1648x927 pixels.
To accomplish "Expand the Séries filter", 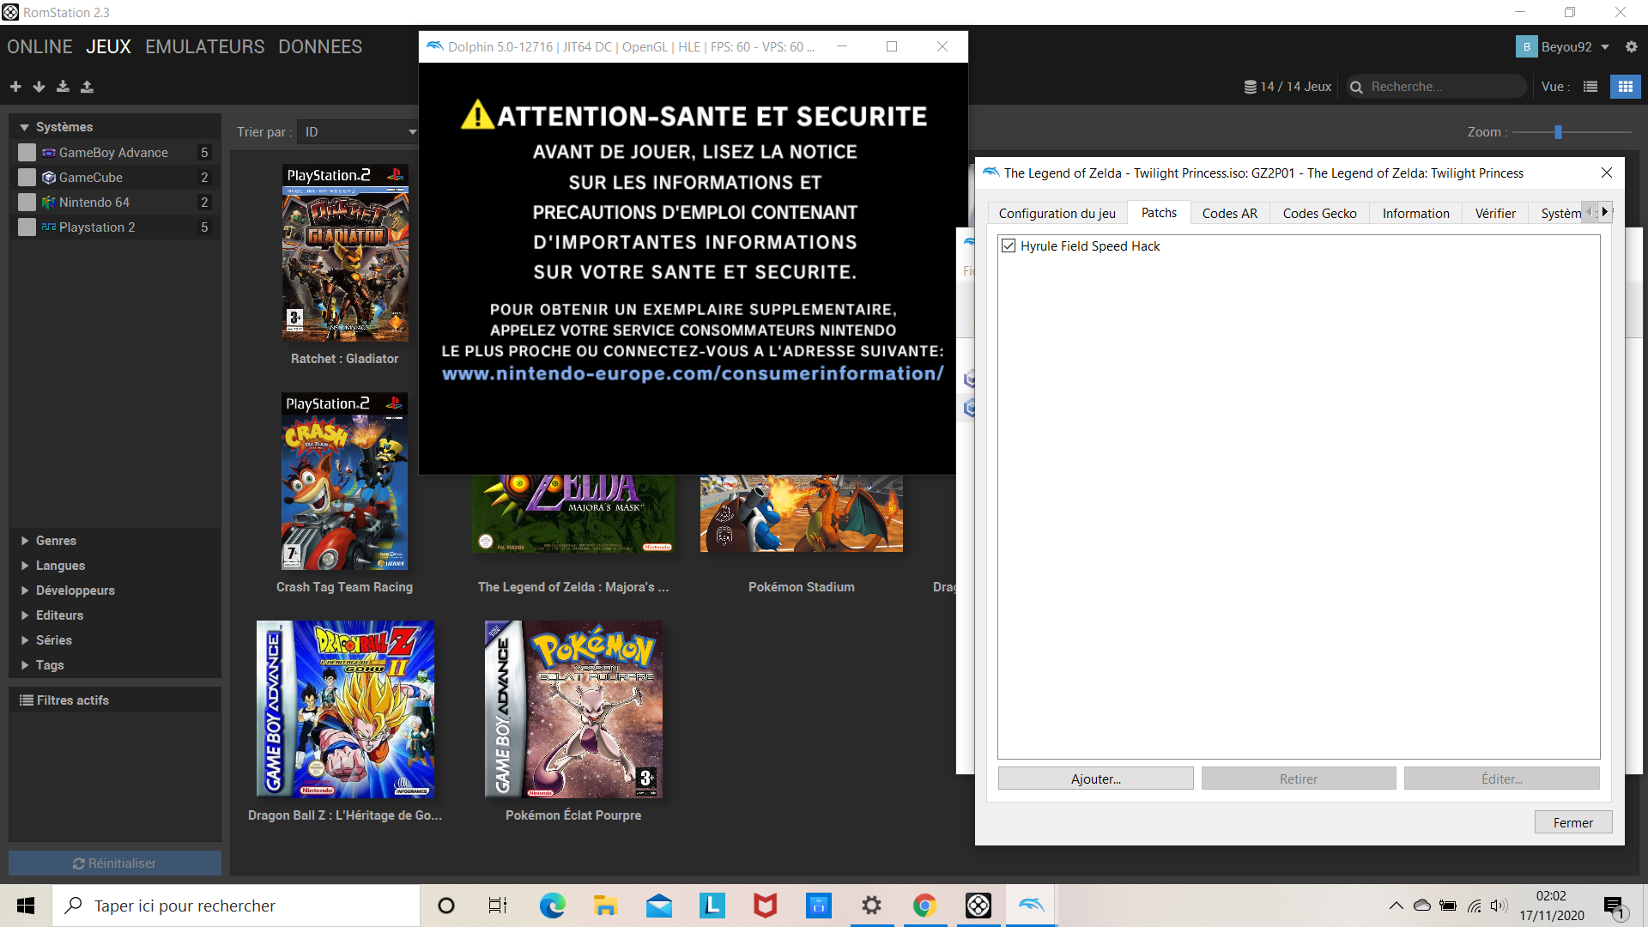I will (25, 640).
